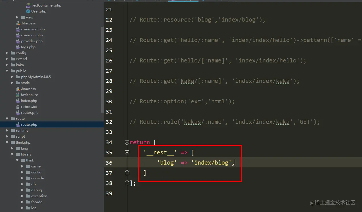Image resolution: width=362 pixels, height=212 pixels.
Task: Place cursor in Route::option comment line
Action: 182,101
